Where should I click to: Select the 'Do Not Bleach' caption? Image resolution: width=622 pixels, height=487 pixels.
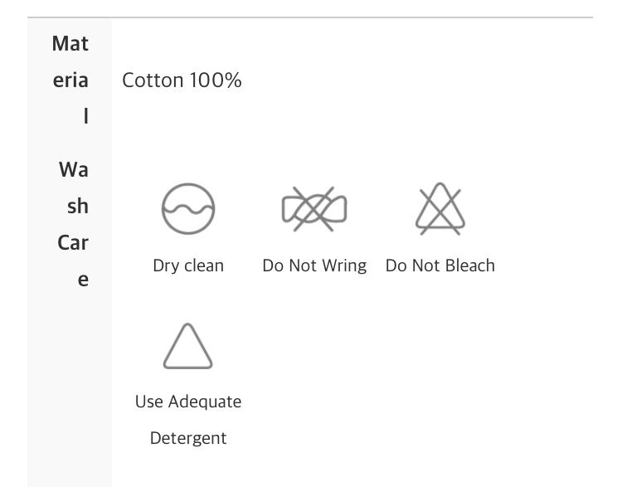(440, 265)
